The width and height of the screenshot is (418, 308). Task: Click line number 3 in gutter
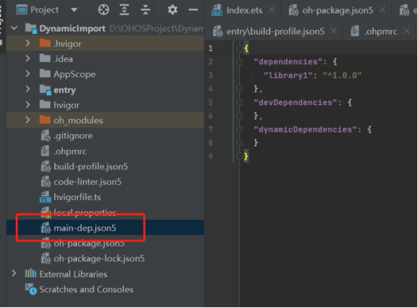click(211, 75)
